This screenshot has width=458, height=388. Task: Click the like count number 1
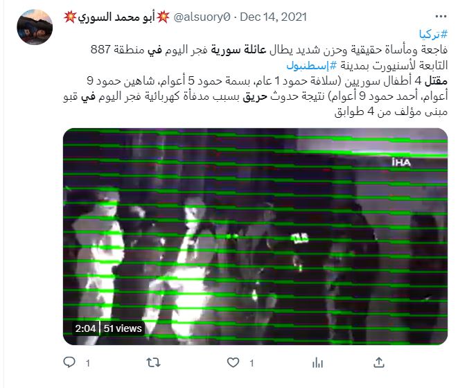pyautogui.click(x=252, y=363)
